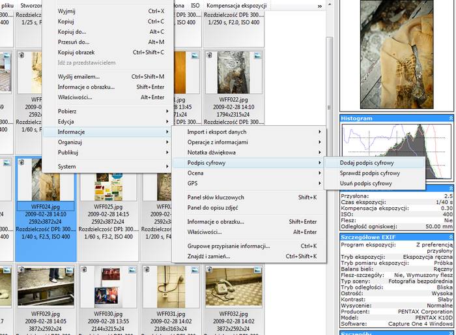Screen dimensions: 456x335
Task: Choose Kopiuj from the context menu
Action: point(108,22)
